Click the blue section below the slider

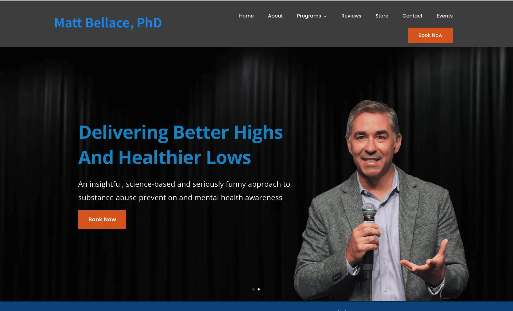point(256,306)
